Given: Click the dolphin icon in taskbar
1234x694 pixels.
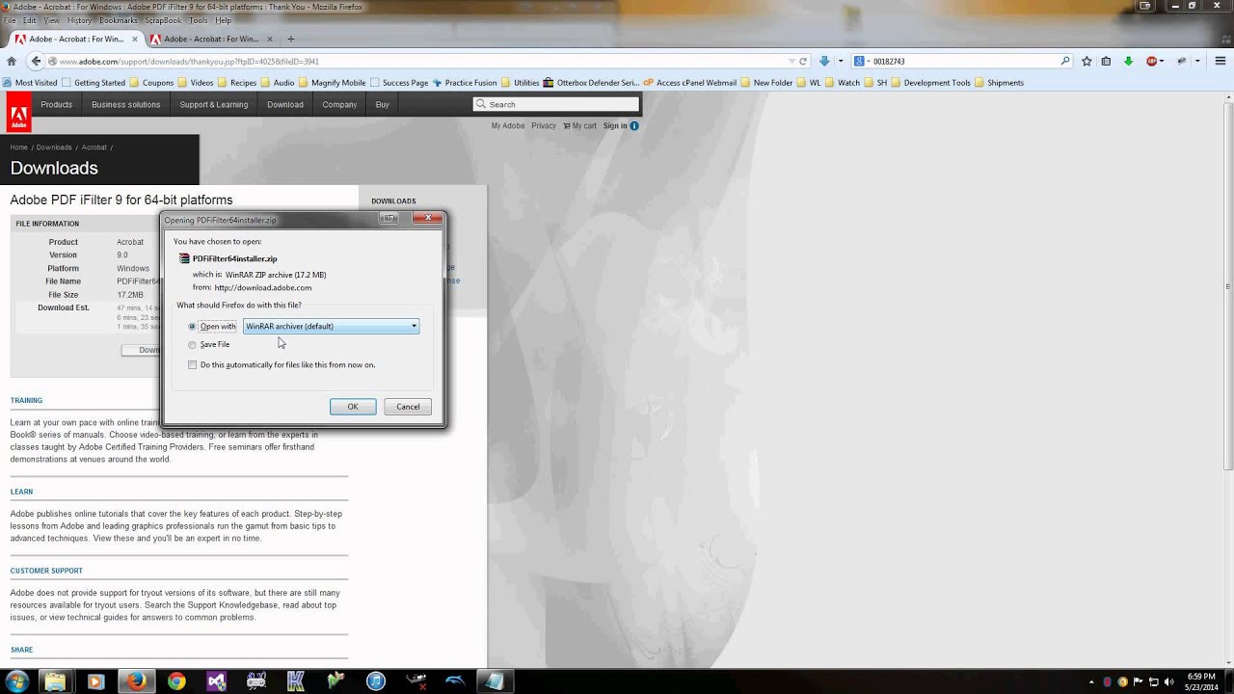Looking at the screenshot, I should (x=455, y=681).
